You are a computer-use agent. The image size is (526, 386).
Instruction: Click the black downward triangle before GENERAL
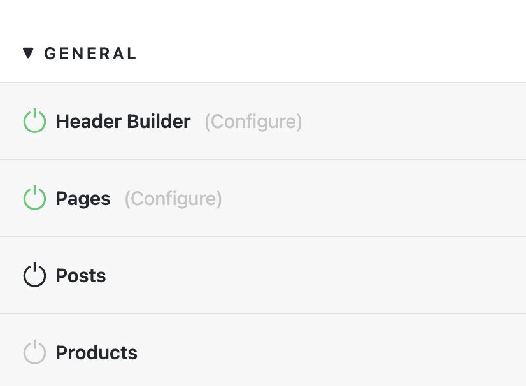coord(28,53)
